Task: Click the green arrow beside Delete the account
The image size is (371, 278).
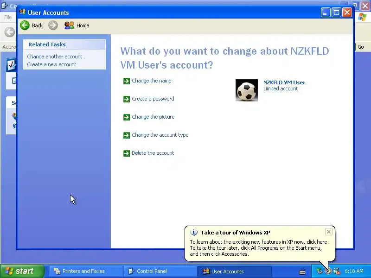Action: (x=127, y=153)
